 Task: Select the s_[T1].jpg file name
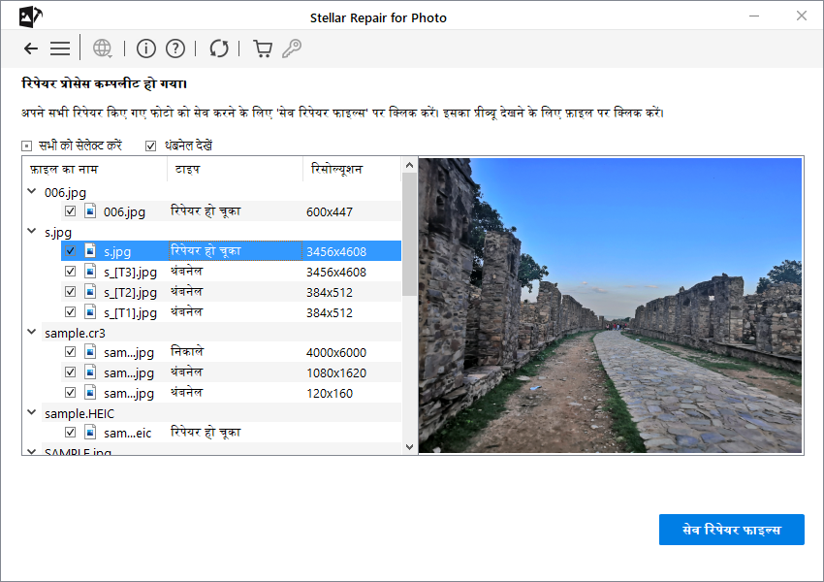[130, 312]
